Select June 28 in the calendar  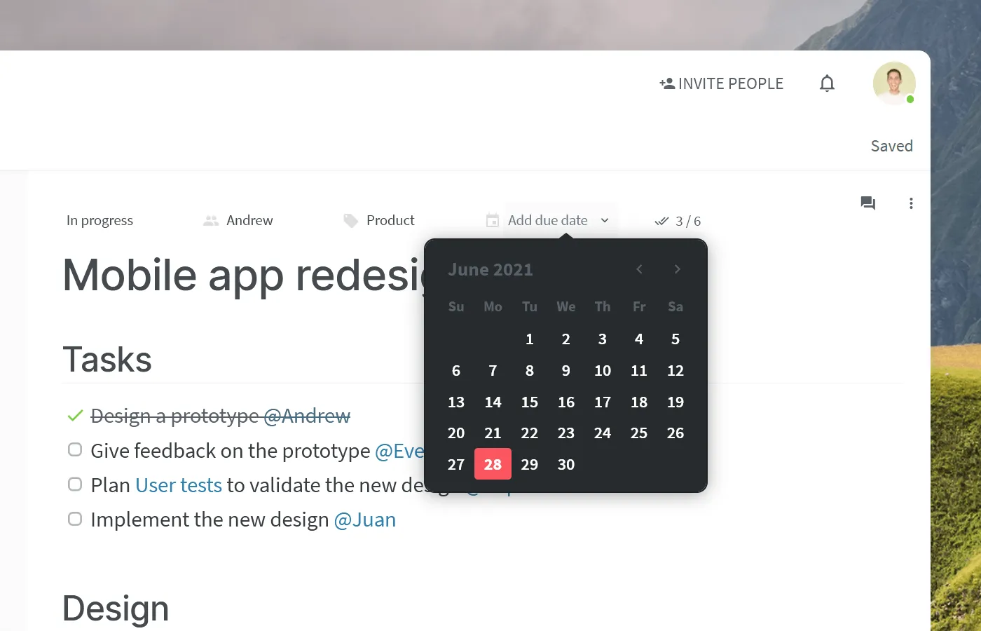coord(493,464)
